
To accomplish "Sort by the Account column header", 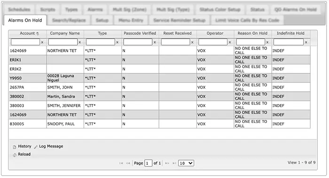I will click(x=27, y=33).
